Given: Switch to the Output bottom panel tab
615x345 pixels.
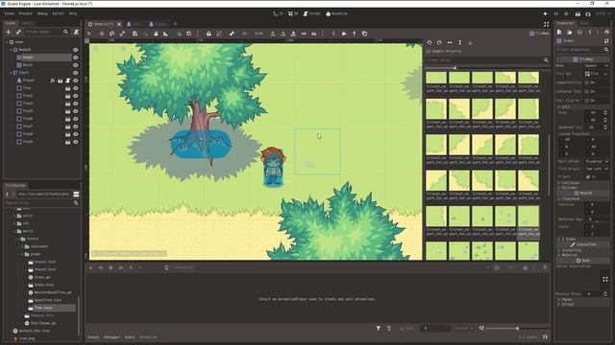Looking at the screenshot, I should [93, 337].
